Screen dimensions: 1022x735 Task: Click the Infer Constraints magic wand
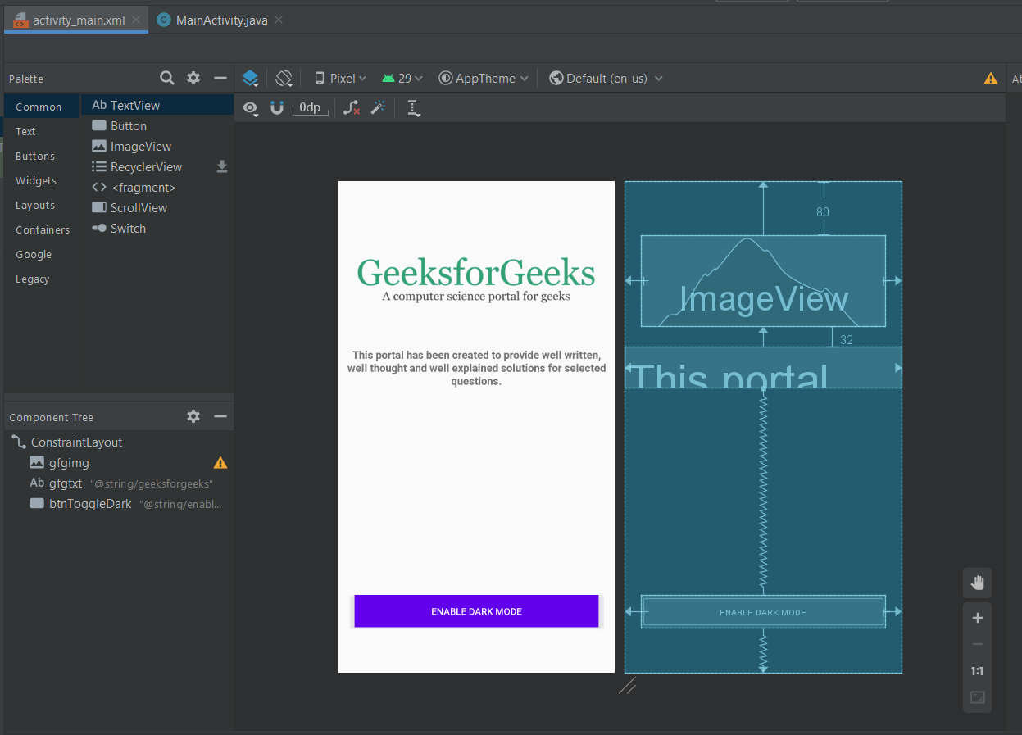pyautogui.click(x=378, y=107)
